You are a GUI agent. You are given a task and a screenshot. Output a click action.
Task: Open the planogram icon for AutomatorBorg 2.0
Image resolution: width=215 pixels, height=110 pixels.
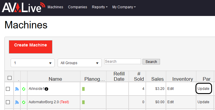coord(83,102)
